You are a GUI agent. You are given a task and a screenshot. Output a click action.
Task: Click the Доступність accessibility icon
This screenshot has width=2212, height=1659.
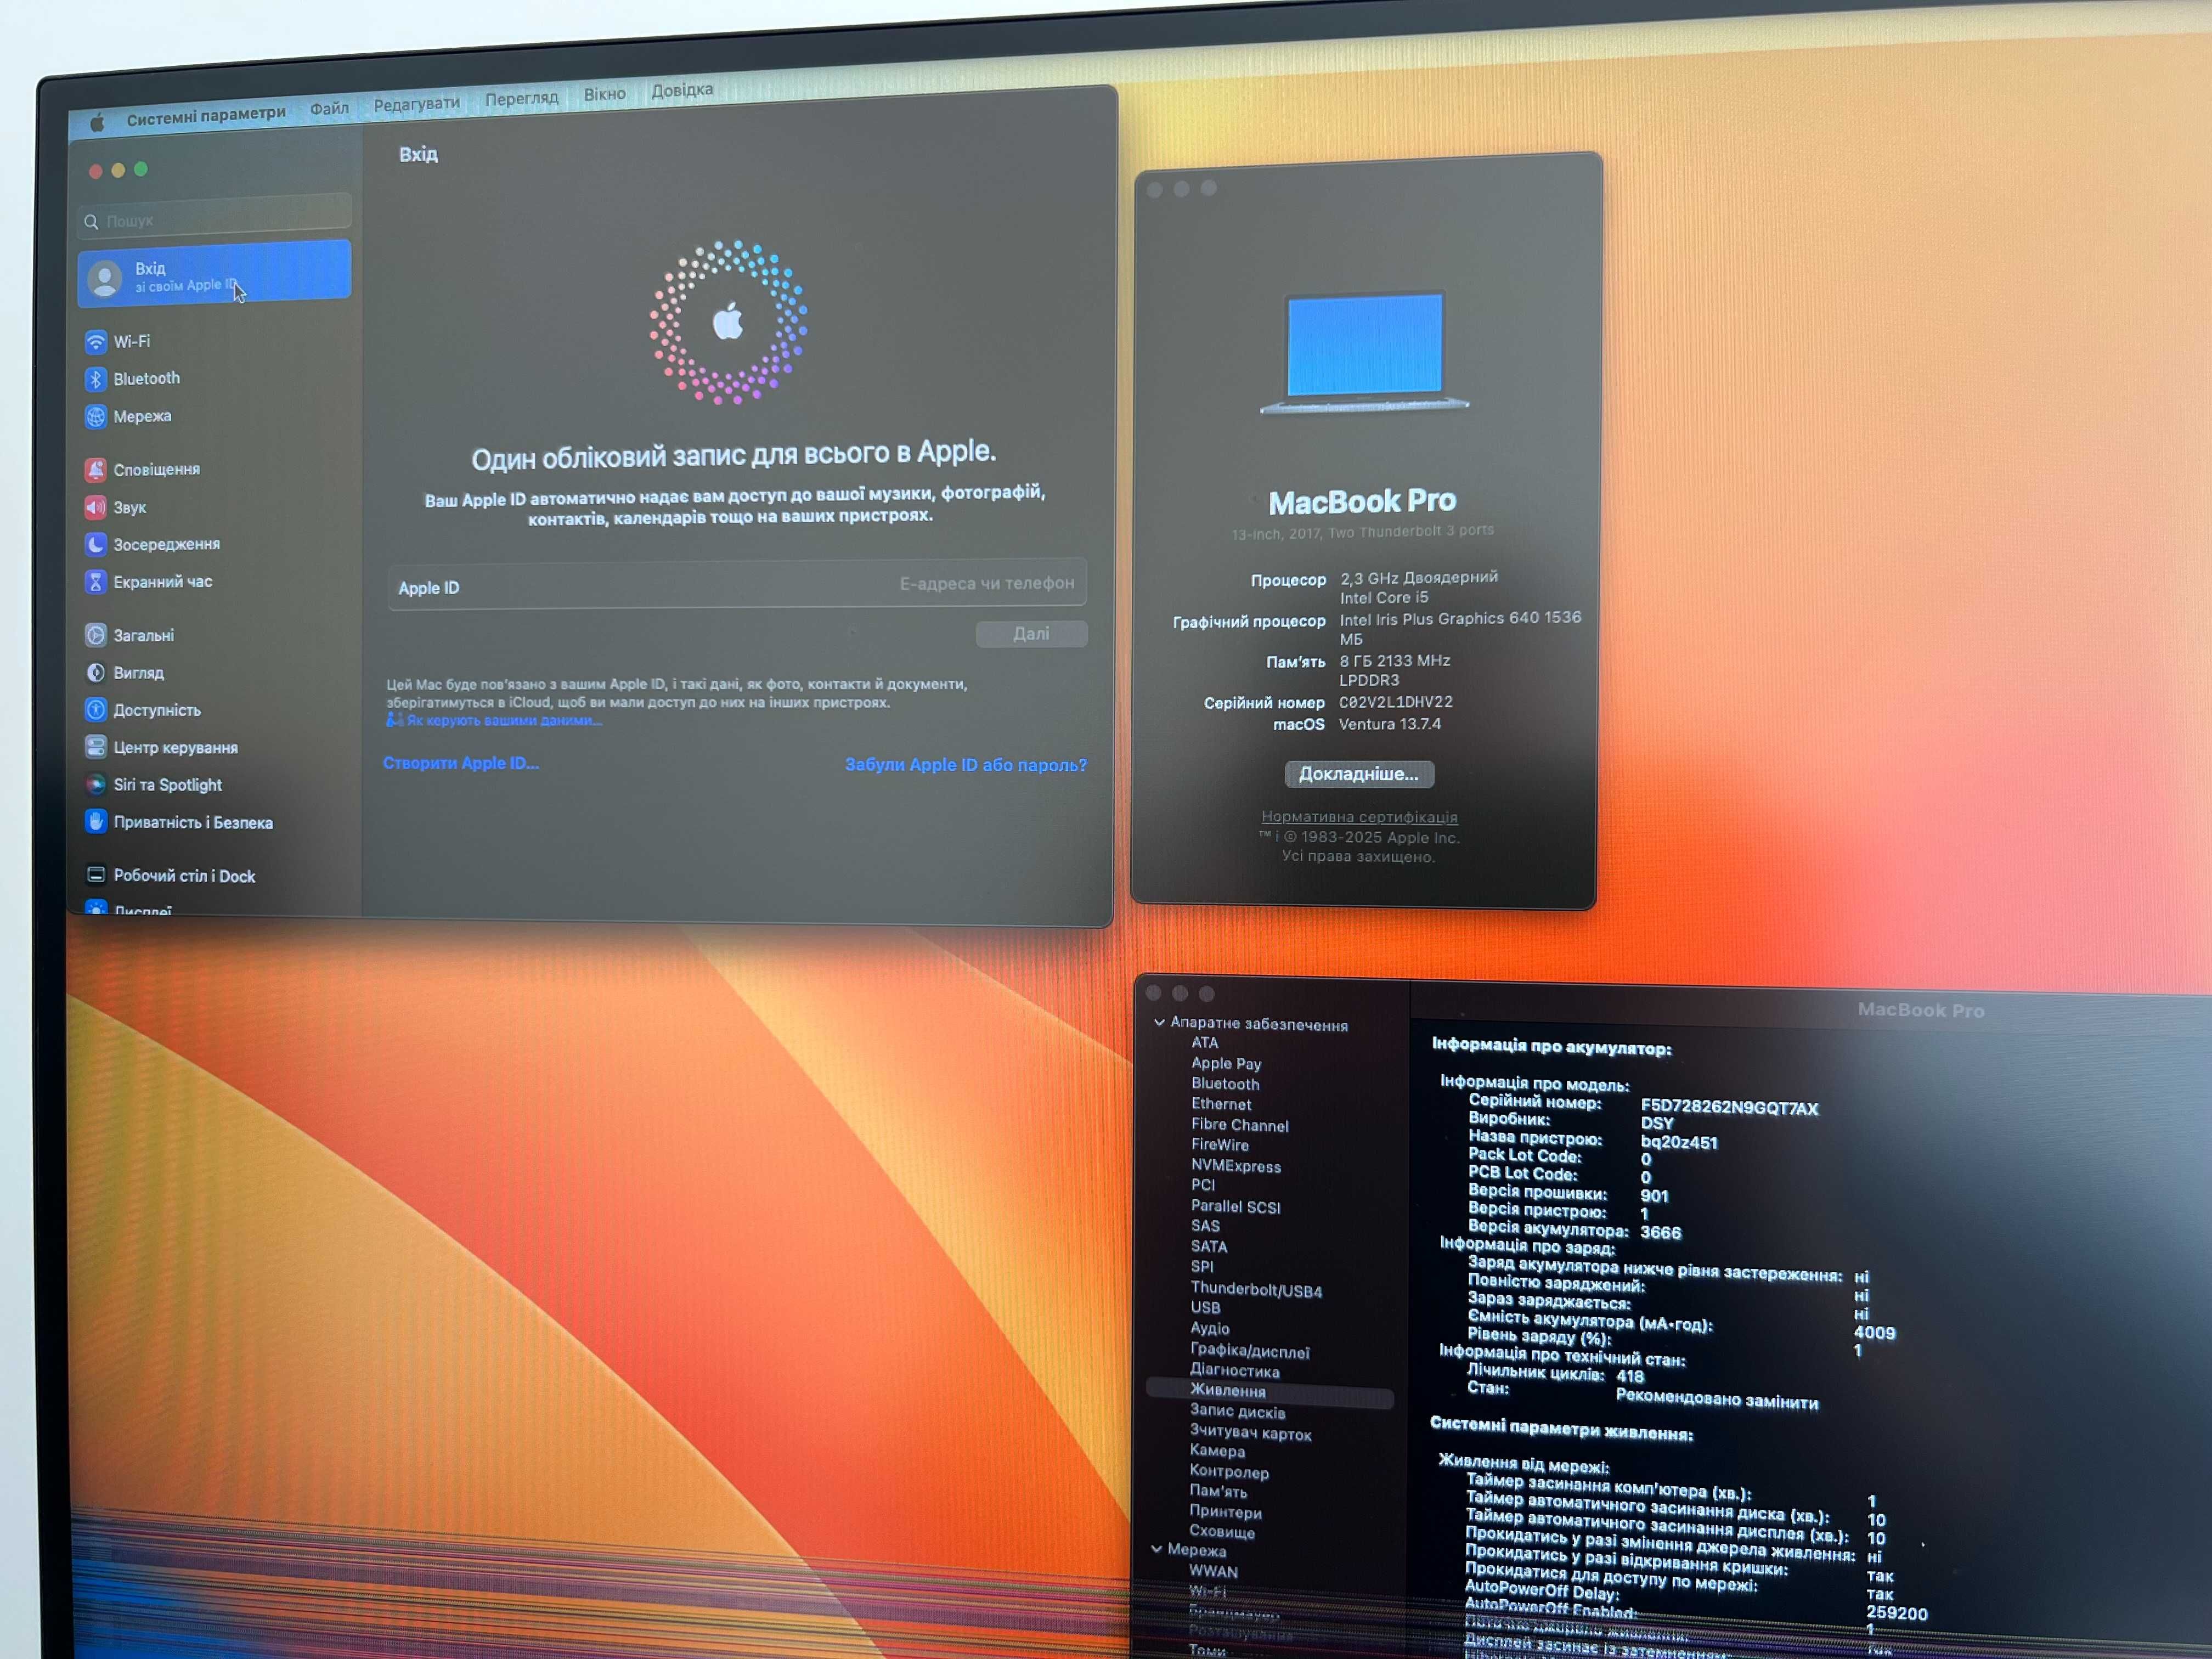click(x=96, y=710)
